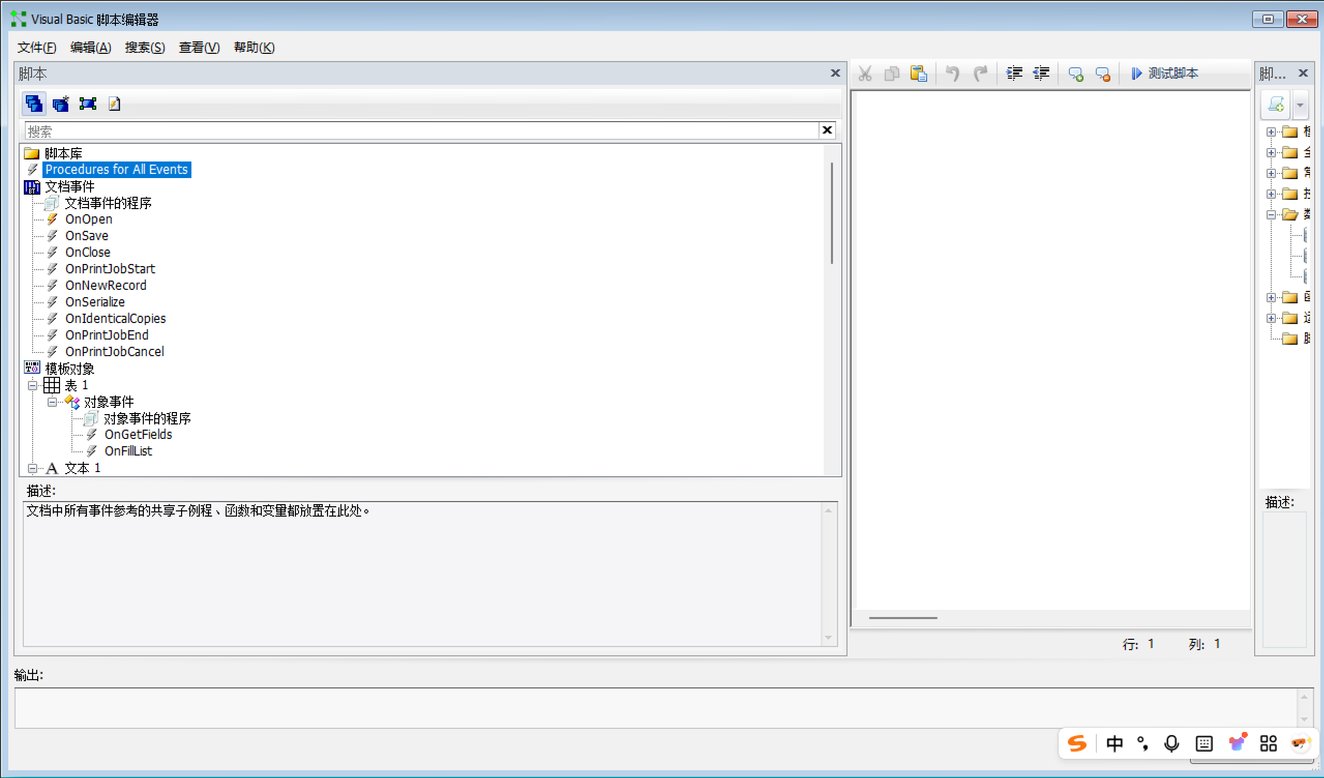The height and width of the screenshot is (778, 1324).
Task: Toggle the first tree view mode icon
Action: 34,104
